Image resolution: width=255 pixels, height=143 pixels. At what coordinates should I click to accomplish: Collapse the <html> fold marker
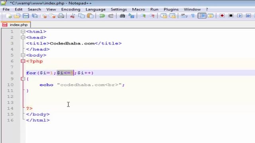coord(23,32)
